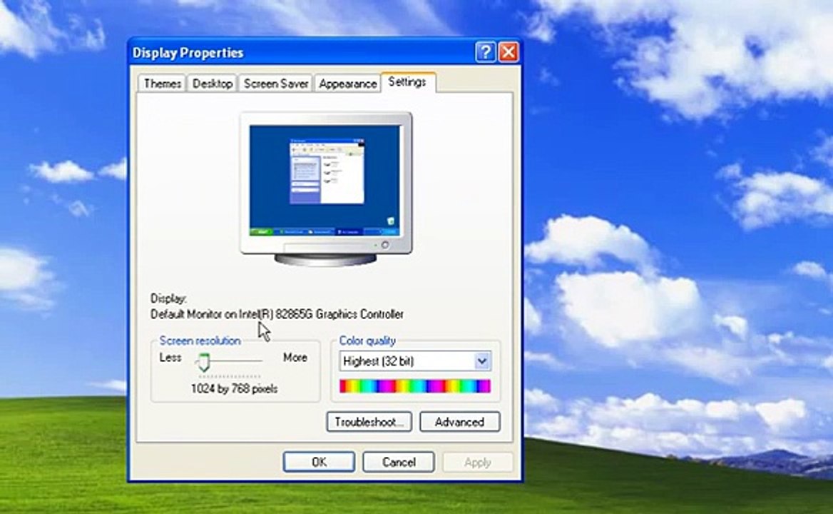Switch to the Desktop tab
The width and height of the screenshot is (833, 514).
point(213,84)
